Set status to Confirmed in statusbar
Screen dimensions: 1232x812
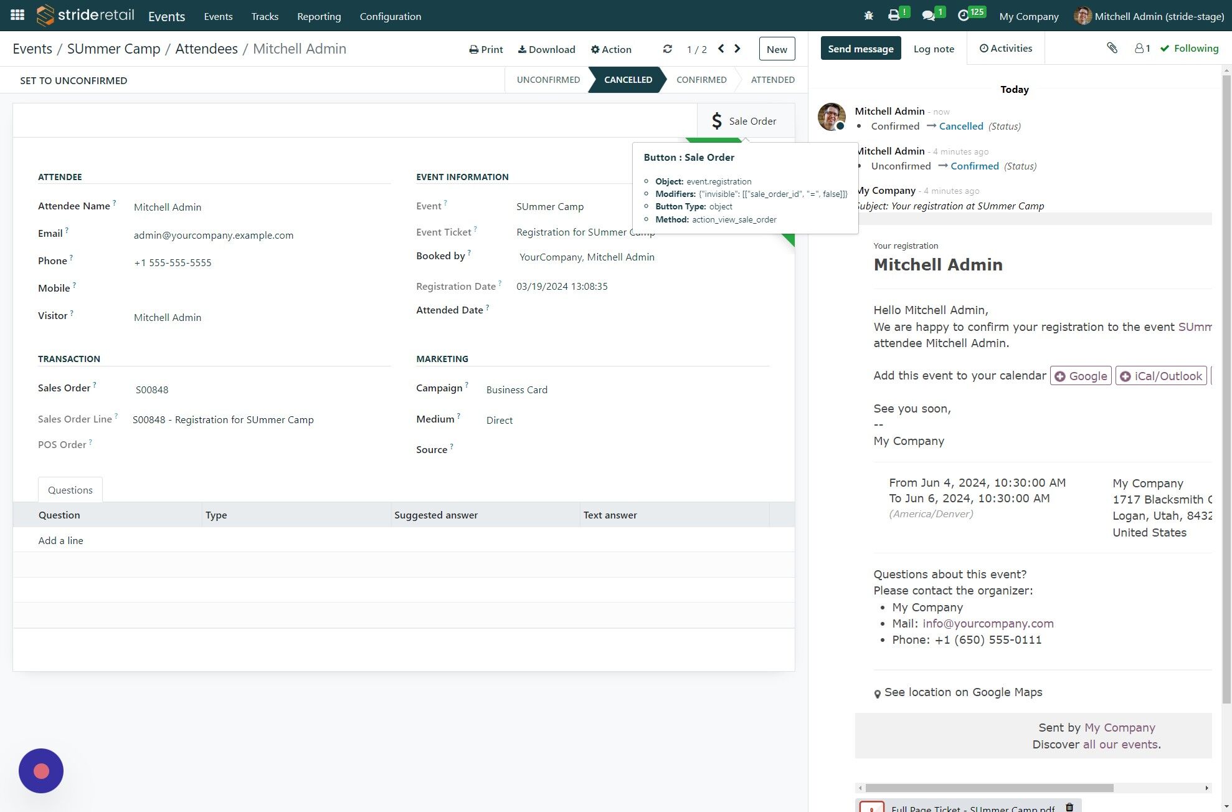pos(701,80)
